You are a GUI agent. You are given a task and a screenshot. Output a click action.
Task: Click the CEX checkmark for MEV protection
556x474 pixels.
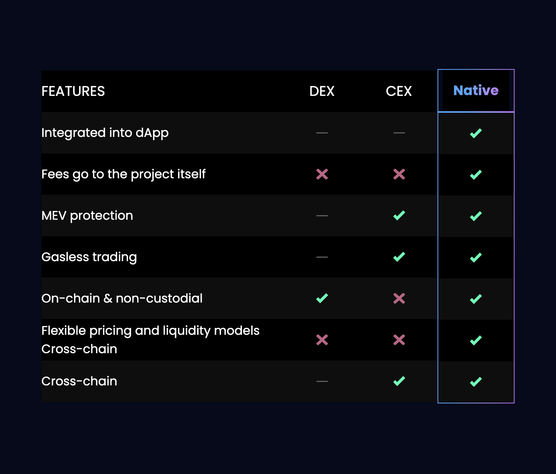399,216
